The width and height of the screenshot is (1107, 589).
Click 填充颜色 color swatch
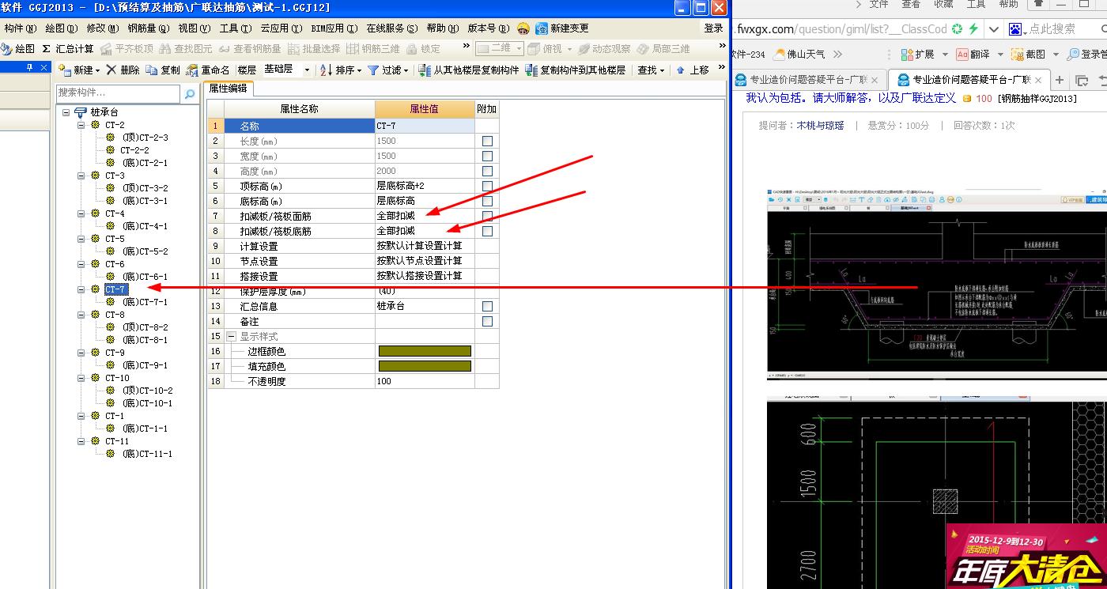pyautogui.click(x=425, y=366)
